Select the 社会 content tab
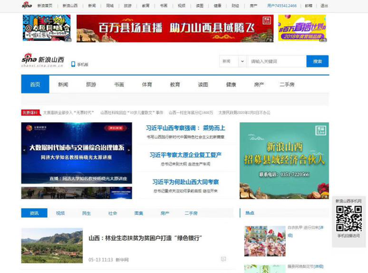368x273 pixels. pyautogui.click(x=112, y=213)
